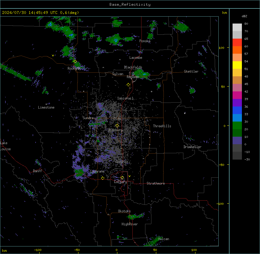Click the 80 value on the dBZ legend
Screen dimensions: 260x254
click(246, 24)
